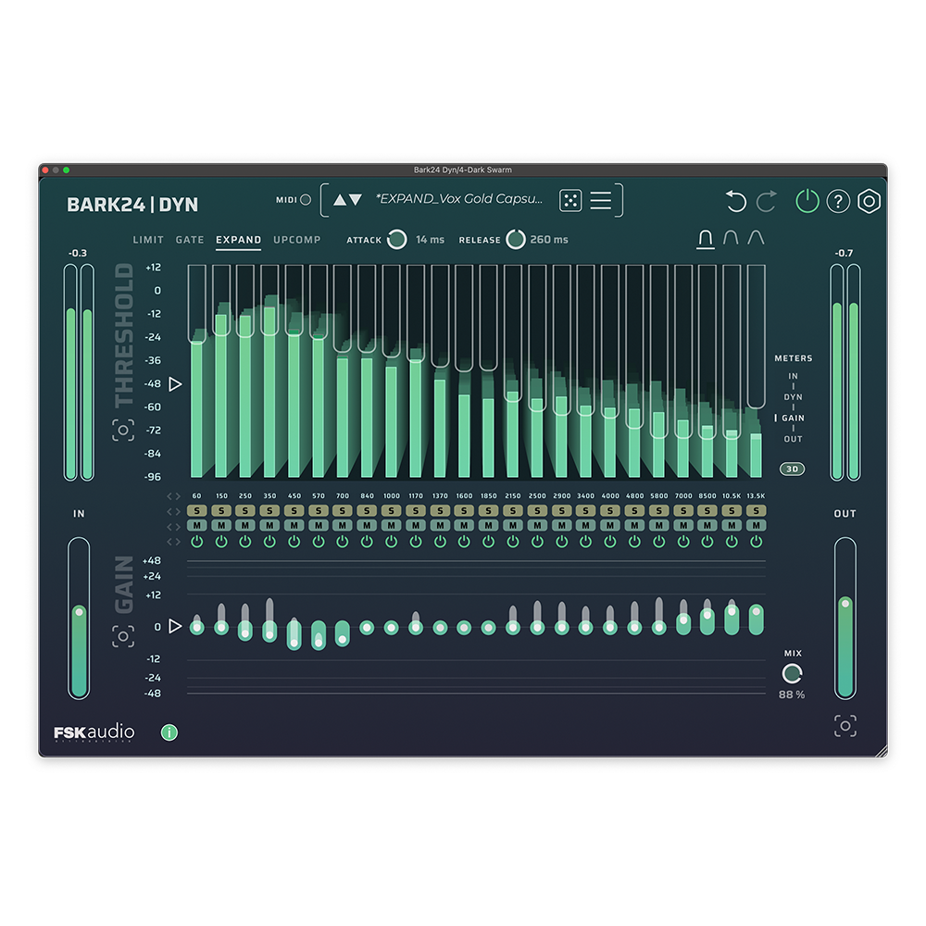This screenshot has height=926, width=926.
Task: Mute the 570 Hz band
Action: (319, 525)
